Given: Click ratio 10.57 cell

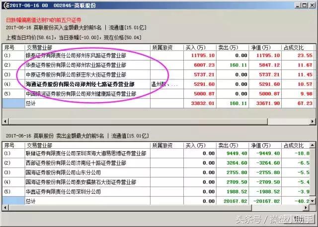Looking at the screenshot, I should tap(305, 84).
